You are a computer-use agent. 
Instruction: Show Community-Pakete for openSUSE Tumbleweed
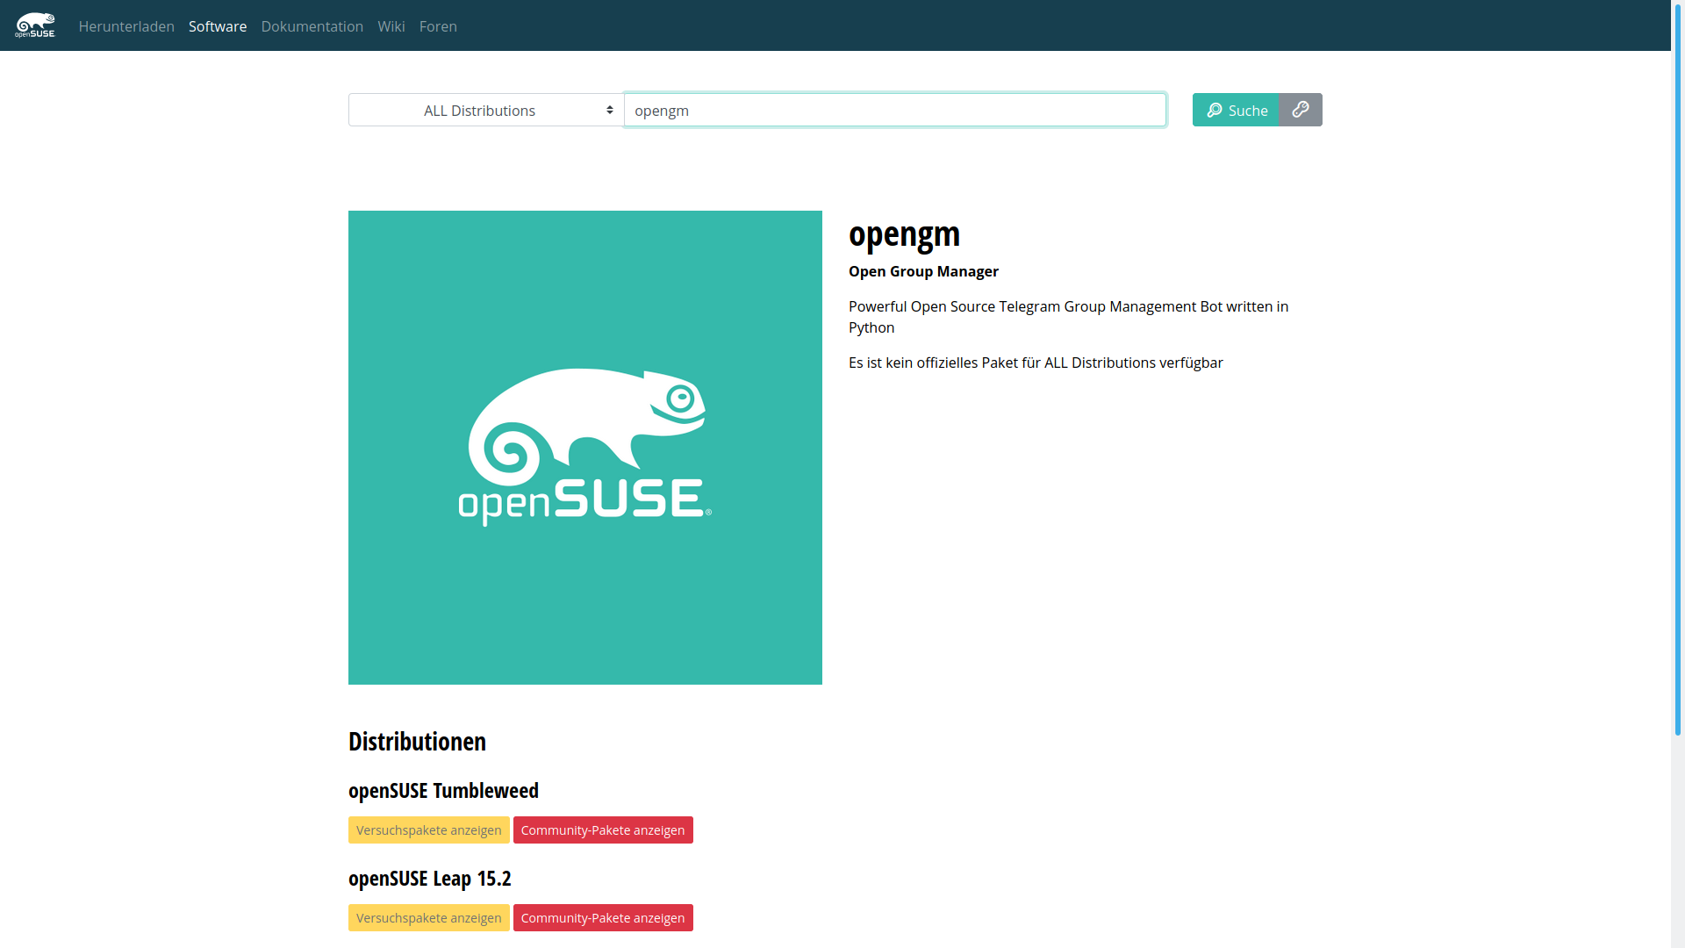(603, 830)
